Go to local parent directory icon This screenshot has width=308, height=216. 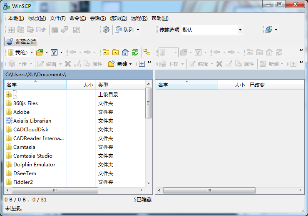click(106, 52)
